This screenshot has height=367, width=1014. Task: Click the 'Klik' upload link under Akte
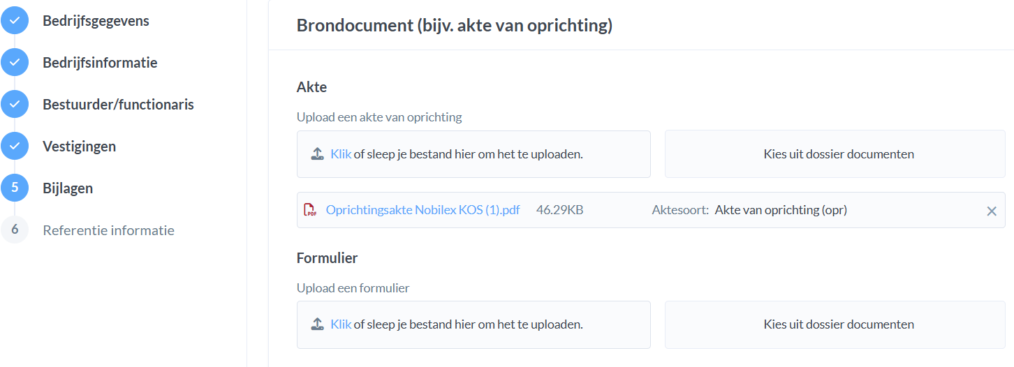[x=341, y=154]
